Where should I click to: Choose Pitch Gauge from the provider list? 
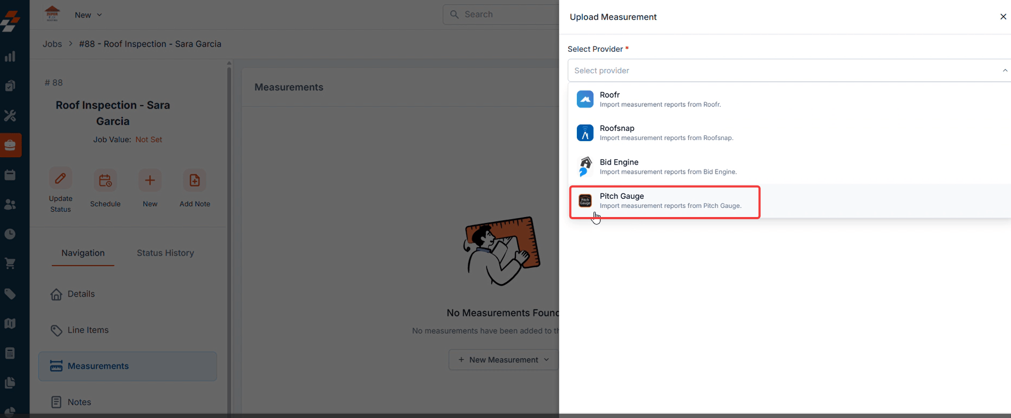click(x=789, y=201)
